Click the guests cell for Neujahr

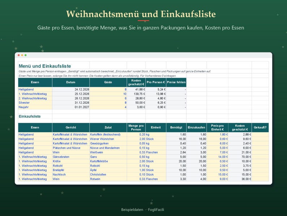click(108, 107)
